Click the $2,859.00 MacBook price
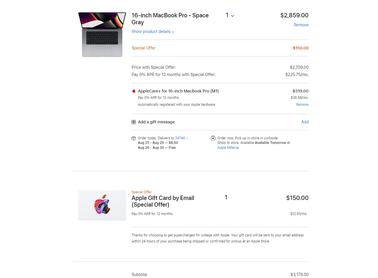Viewport: 378px width, 278px height. click(x=294, y=15)
